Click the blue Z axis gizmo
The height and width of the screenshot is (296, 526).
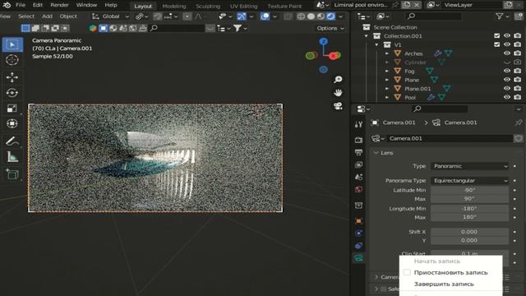[323, 41]
